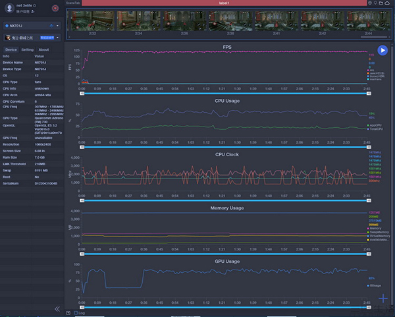Click the SceneTab label

pyautogui.click(x=73, y=3)
